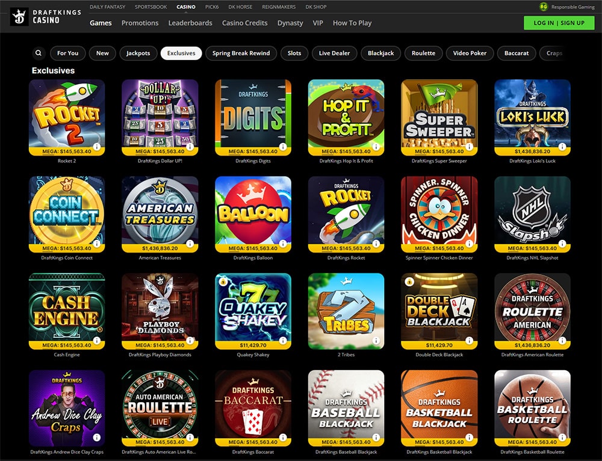Show info icon on Rocket 2 tile
Viewport: 602px width, 461px height.
pyautogui.click(x=97, y=147)
